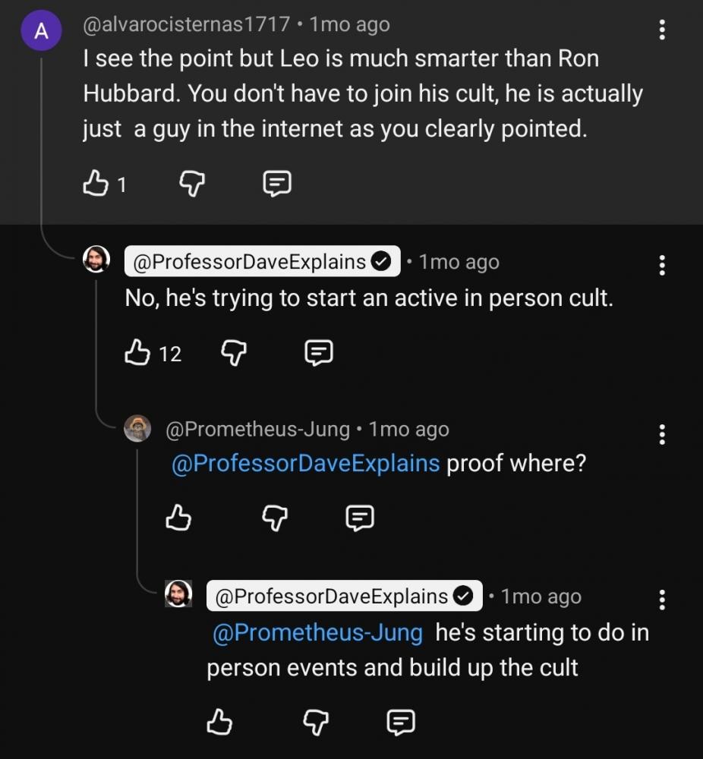This screenshot has width=703, height=759.
Task: Click the blue @Prometheus-Jung mention link
Action: point(317,633)
